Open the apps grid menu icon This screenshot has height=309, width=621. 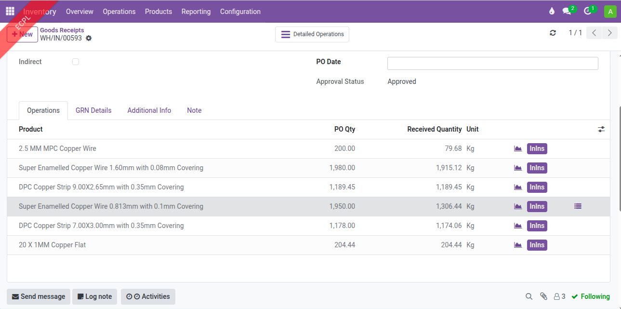point(10,11)
